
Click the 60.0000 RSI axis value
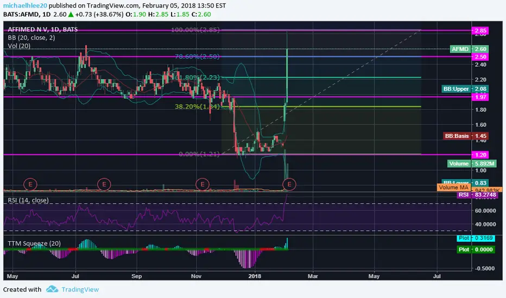(485, 210)
